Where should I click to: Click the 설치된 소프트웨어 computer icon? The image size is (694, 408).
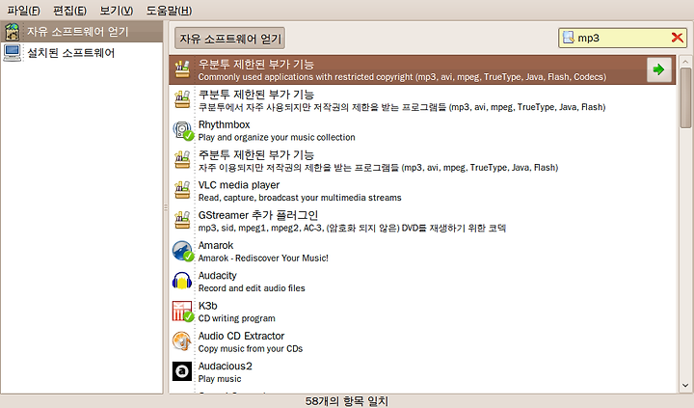point(12,53)
